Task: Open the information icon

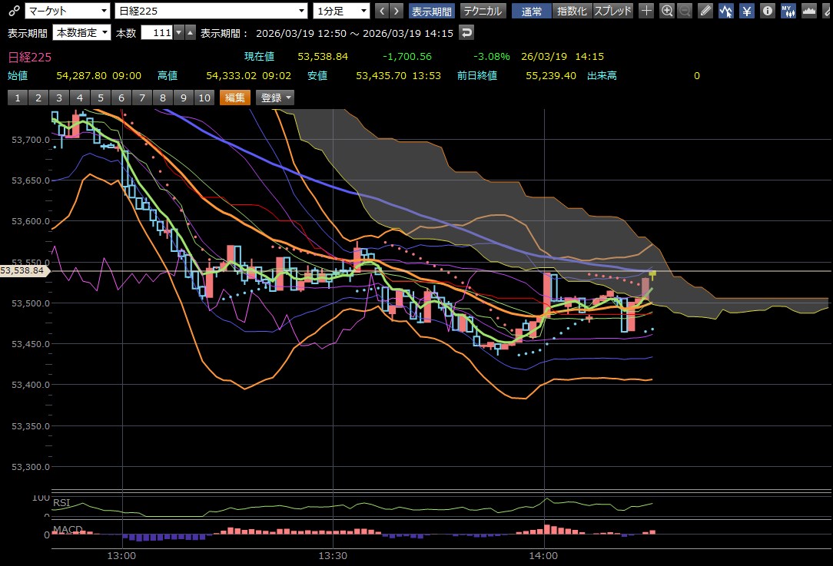Action: tap(766, 11)
